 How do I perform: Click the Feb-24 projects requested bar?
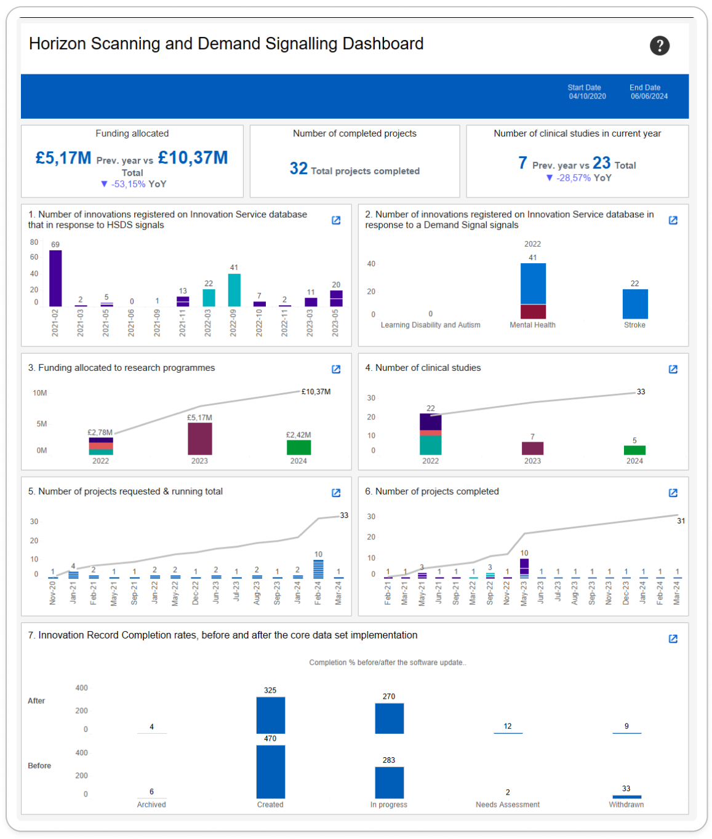318,569
